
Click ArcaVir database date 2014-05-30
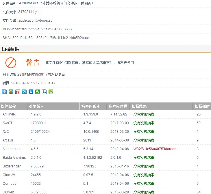click(x=119, y=140)
